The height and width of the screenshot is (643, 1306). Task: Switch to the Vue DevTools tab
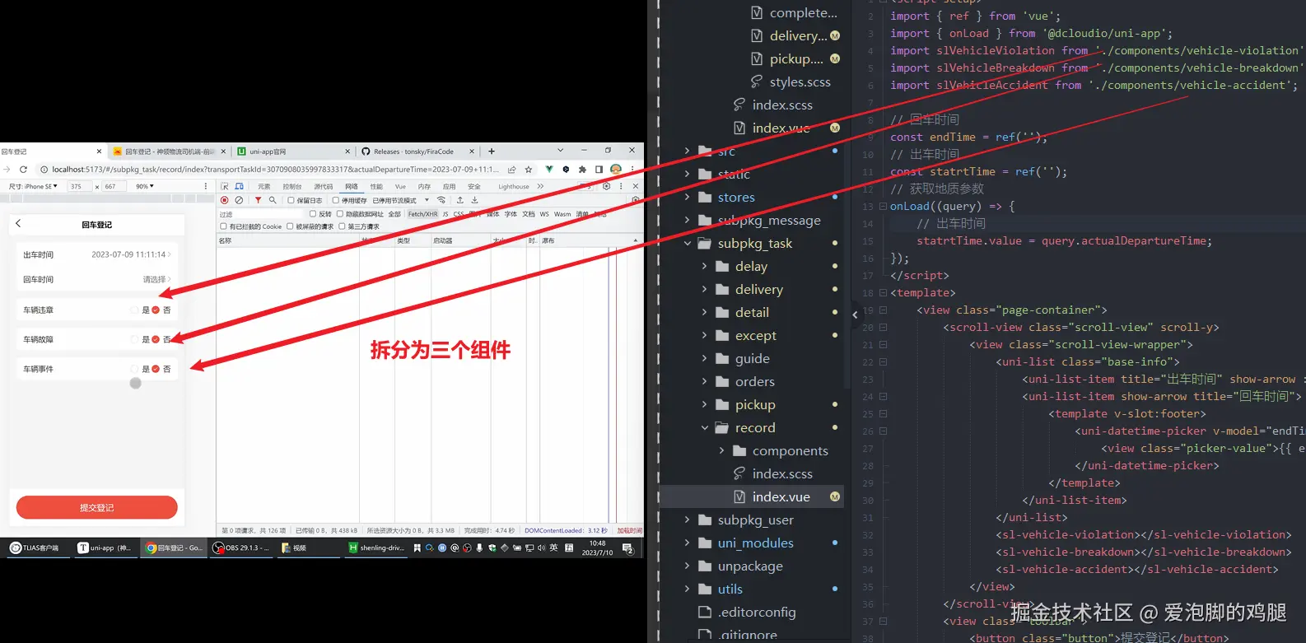click(400, 187)
